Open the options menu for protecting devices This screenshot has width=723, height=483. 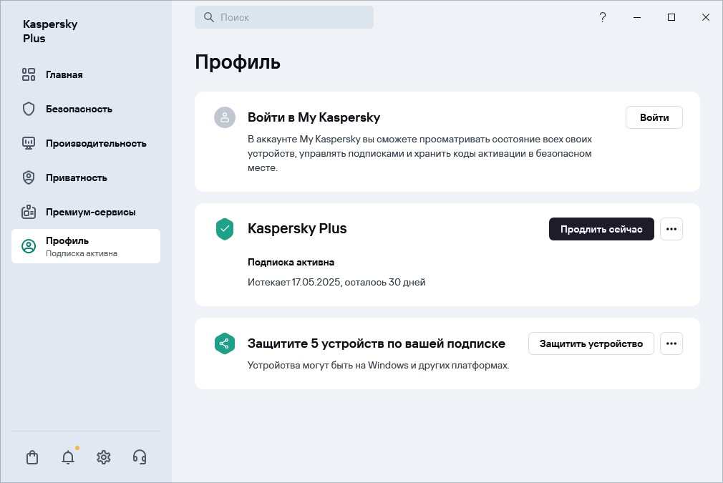[671, 343]
